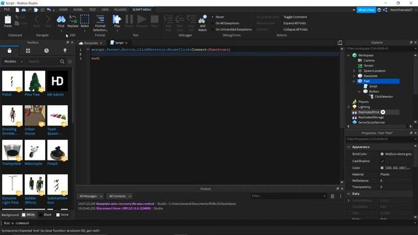Viewport: 418px width, 235px height.
Task: Click the plus icon beside ReplicatedFirst
Action: coord(383,112)
